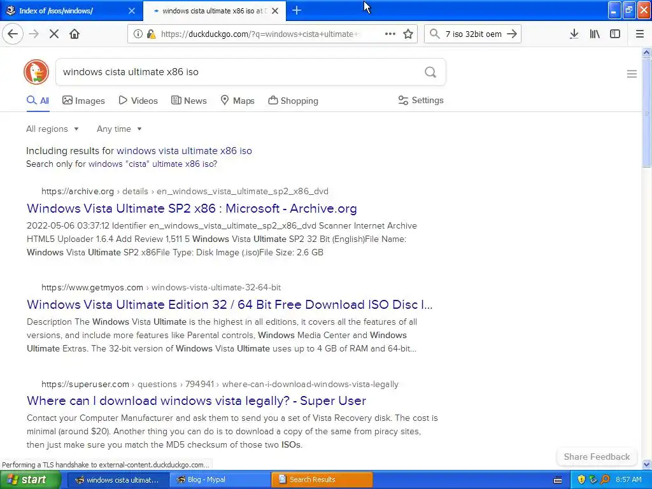The image size is (652, 489).
Task: Click the https://www.getmyos.com result URL text
Action: (92, 287)
